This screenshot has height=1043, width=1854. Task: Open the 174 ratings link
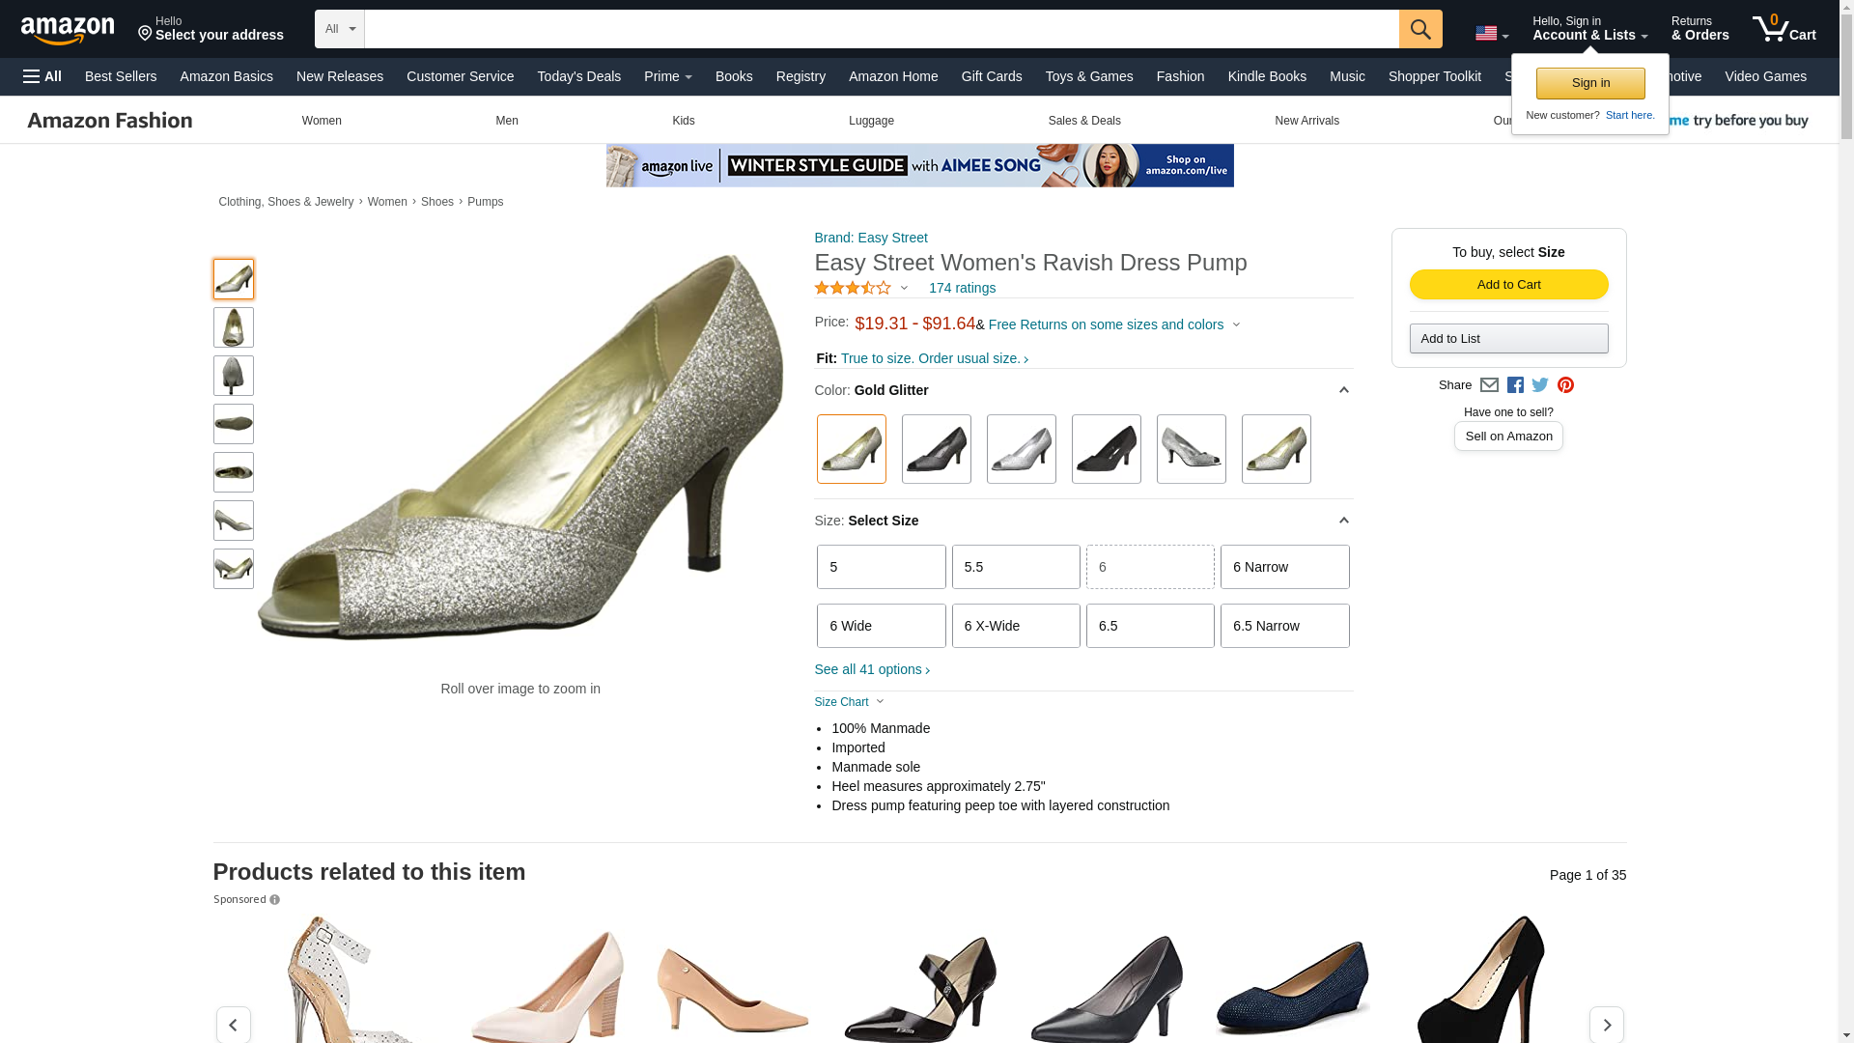point(962,288)
